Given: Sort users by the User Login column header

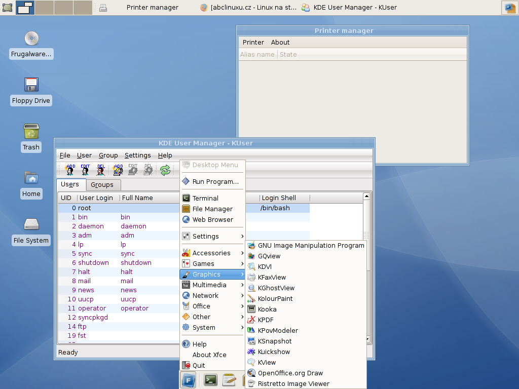Looking at the screenshot, I should tap(96, 198).
